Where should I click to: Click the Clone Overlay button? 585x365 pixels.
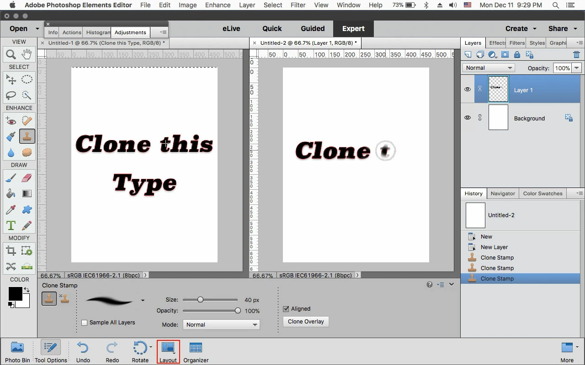(x=306, y=322)
